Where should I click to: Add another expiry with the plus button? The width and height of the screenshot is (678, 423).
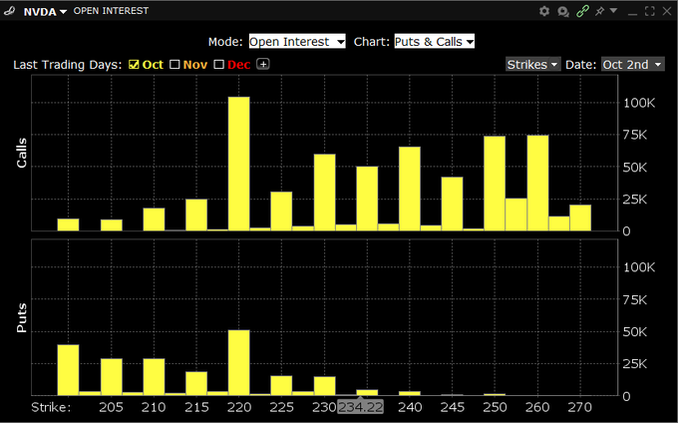263,64
